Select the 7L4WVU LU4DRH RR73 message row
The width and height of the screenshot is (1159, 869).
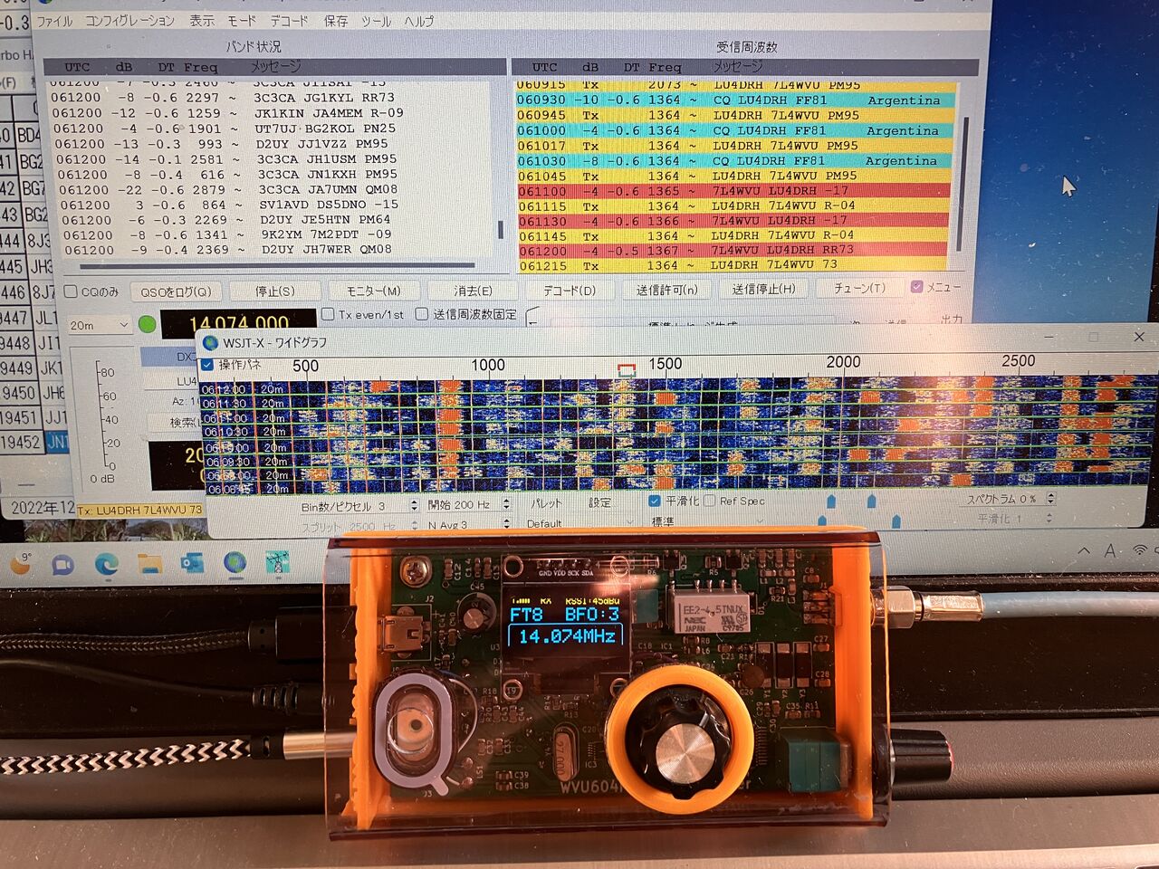tap(733, 250)
